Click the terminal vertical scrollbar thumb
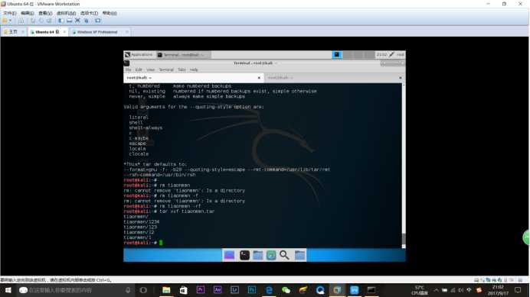 tap(404, 239)
